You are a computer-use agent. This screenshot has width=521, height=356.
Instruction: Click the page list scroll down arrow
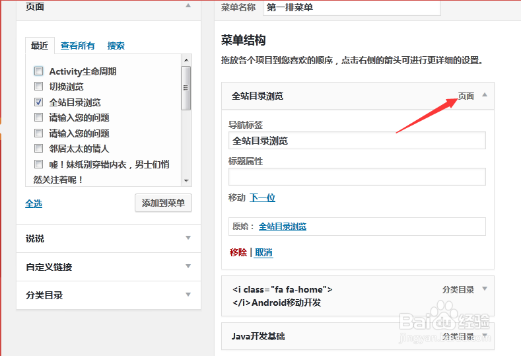coord(186,180)
